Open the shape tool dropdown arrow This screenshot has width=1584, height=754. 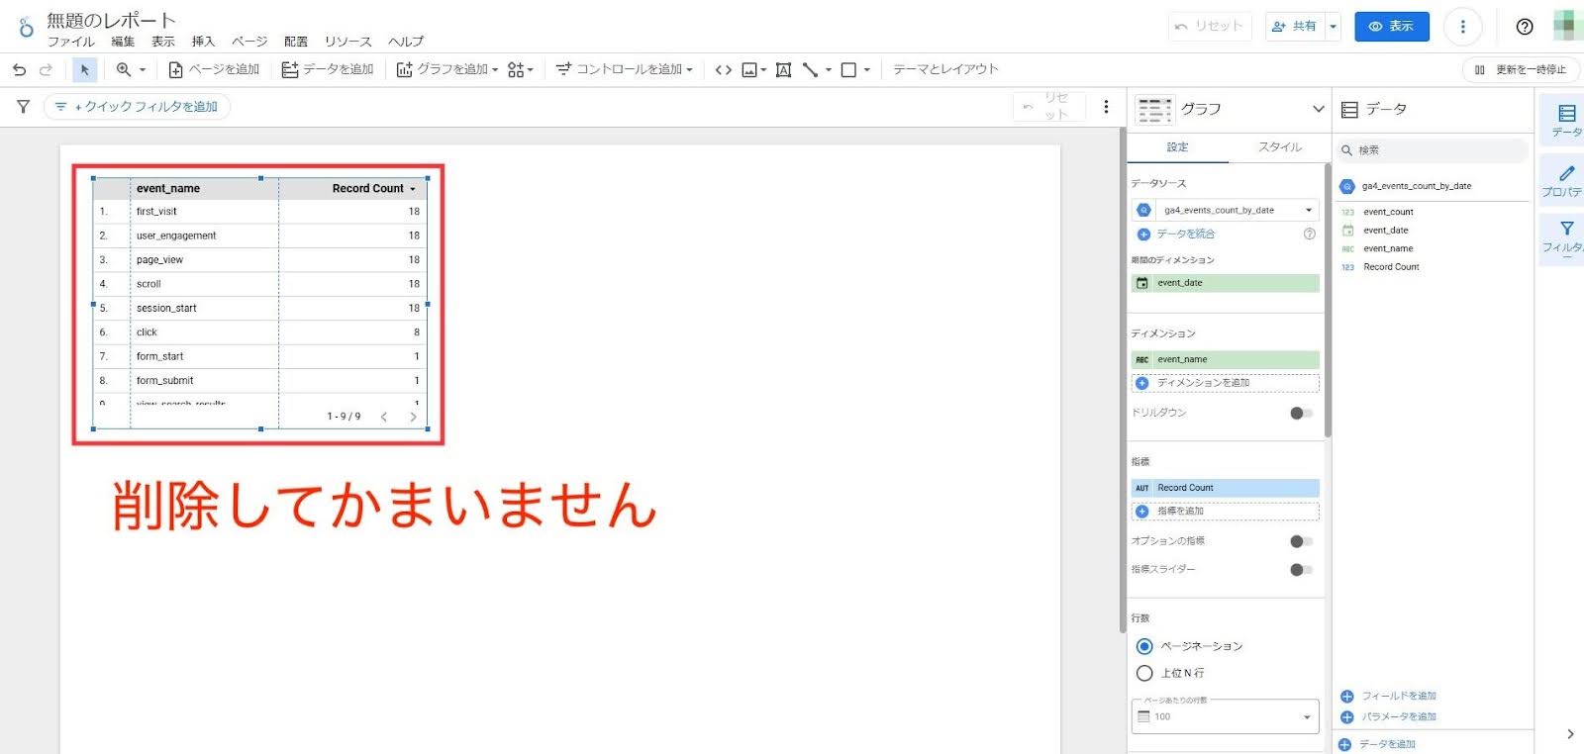866,70
